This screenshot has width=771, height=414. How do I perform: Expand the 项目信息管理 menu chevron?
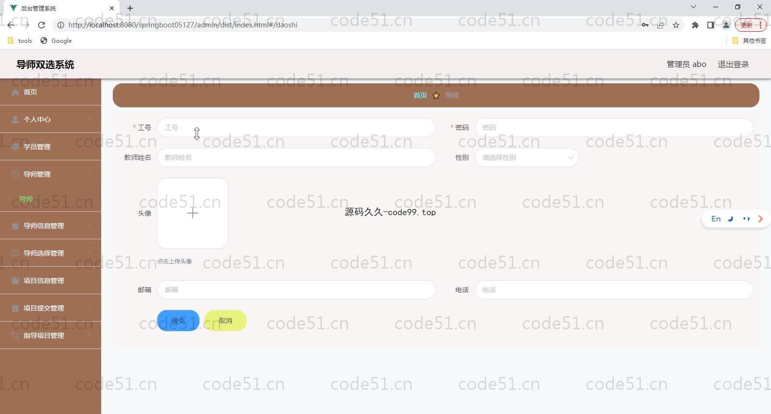click(89, 280)
